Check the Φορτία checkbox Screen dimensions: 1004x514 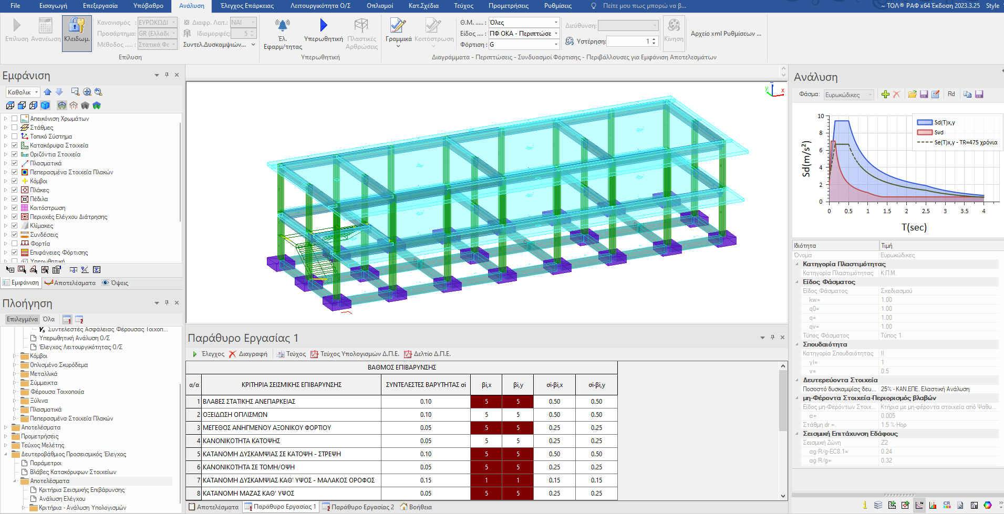pos(15,244)
